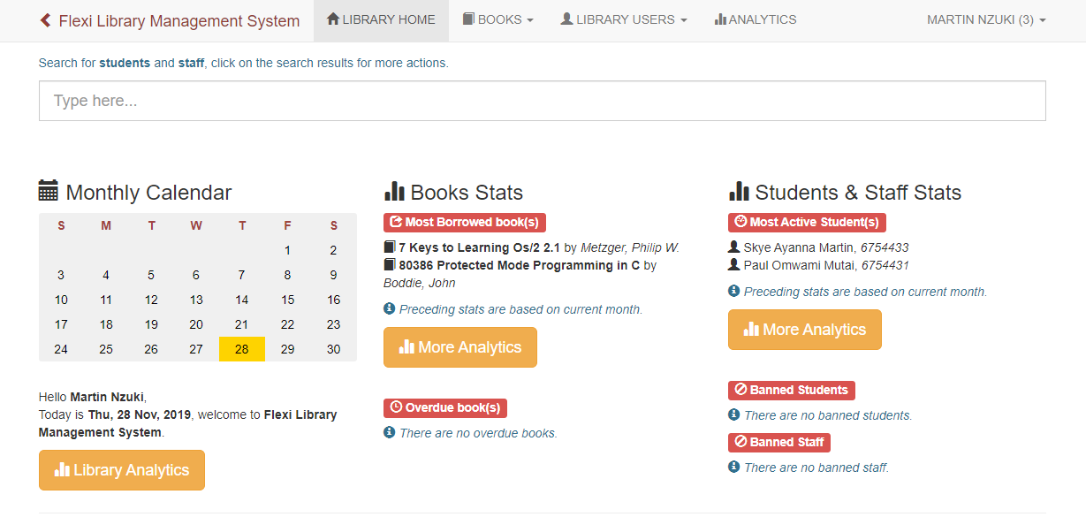Click the back chevron beside Flexi Library title
Viewport: 1086px width, 517px height.
tap(45, 19)
